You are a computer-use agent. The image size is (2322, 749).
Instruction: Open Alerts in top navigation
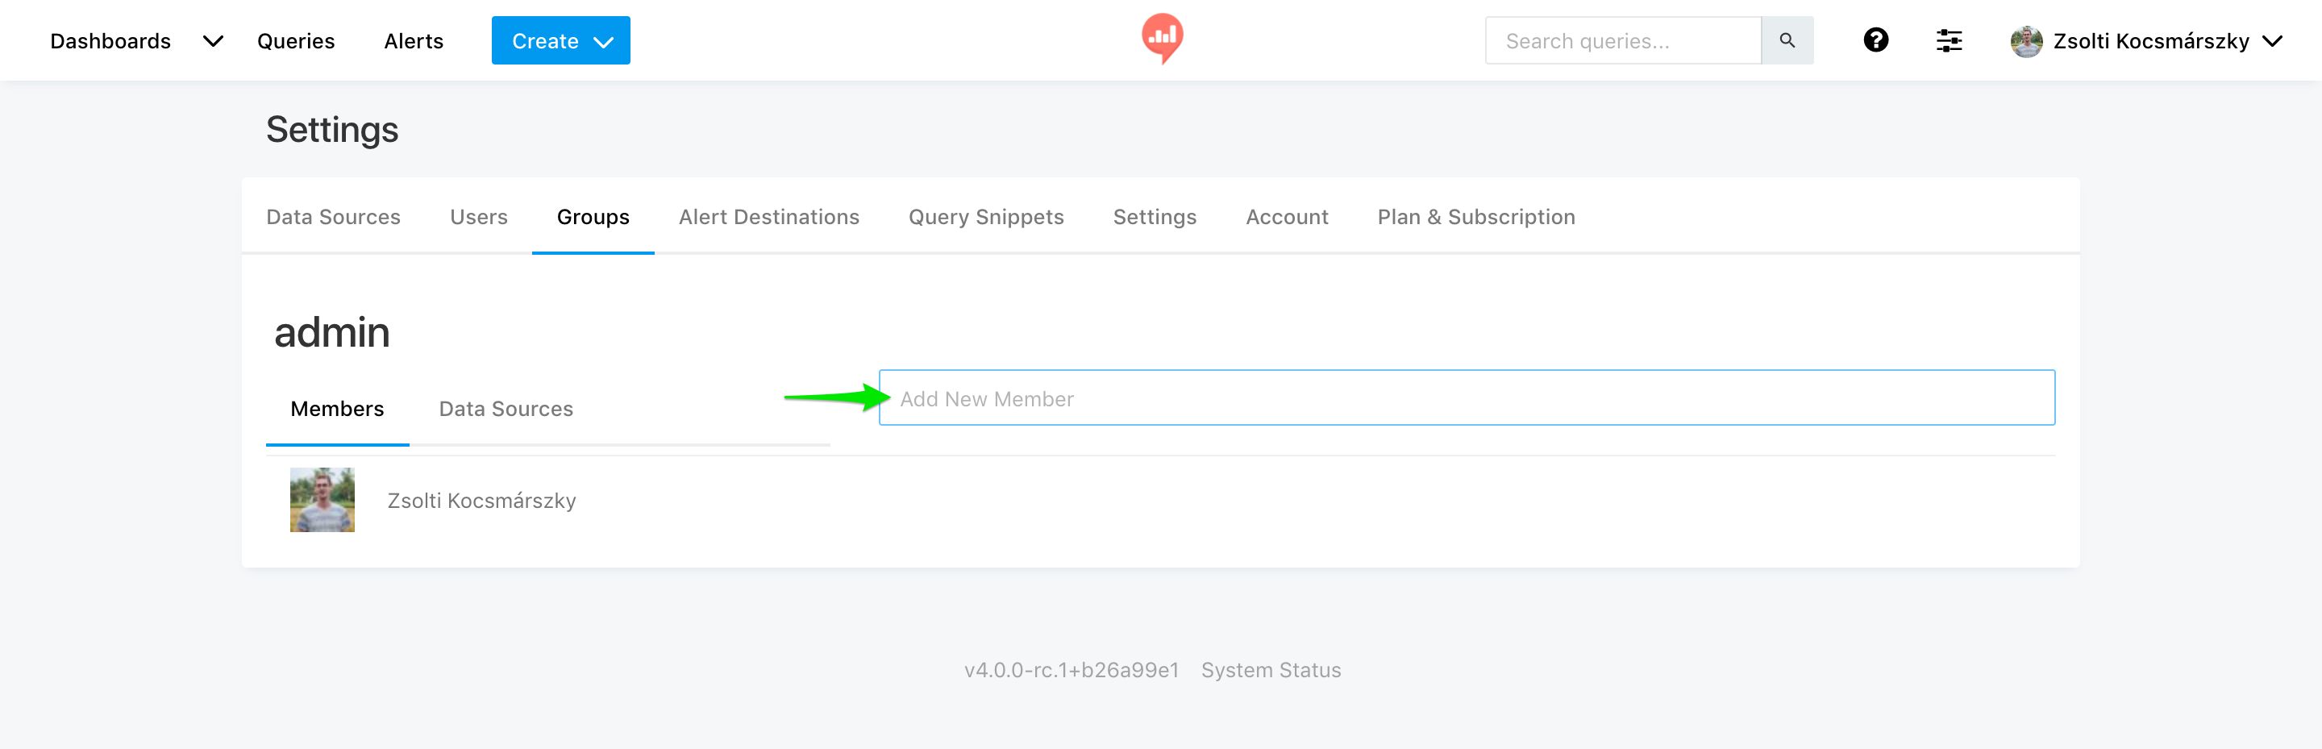[x=413, y=41]
